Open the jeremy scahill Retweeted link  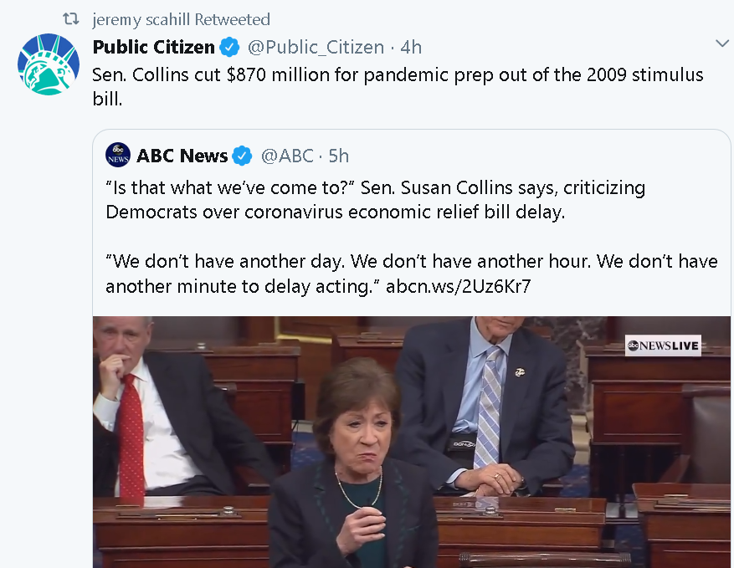pos(181,19)
